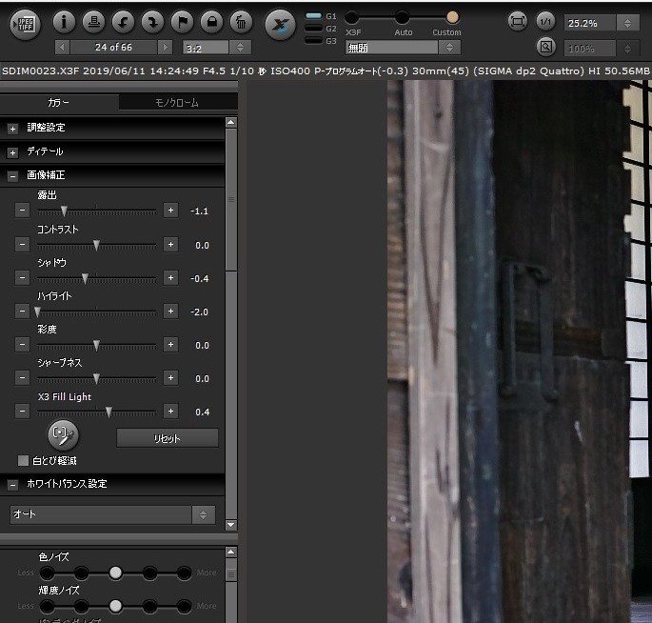Set 輝度ノイズ to the More-most dot
652x623 pixels.
pyautogui.click(x=184, y=607)
